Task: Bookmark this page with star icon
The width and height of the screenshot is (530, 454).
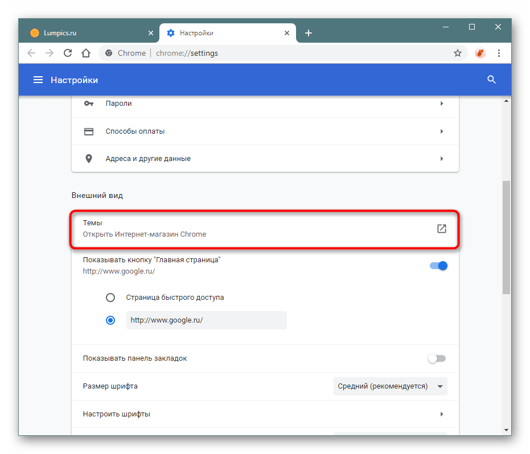Action: pos(457,53)
